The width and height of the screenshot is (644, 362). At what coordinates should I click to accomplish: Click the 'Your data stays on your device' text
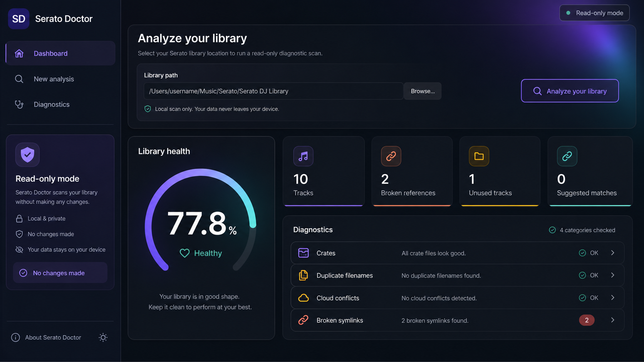67,250
